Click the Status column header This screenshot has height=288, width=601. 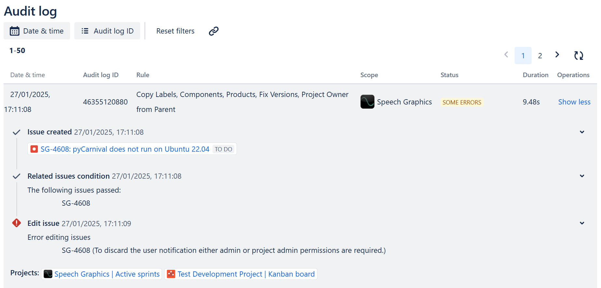[449, 75]
